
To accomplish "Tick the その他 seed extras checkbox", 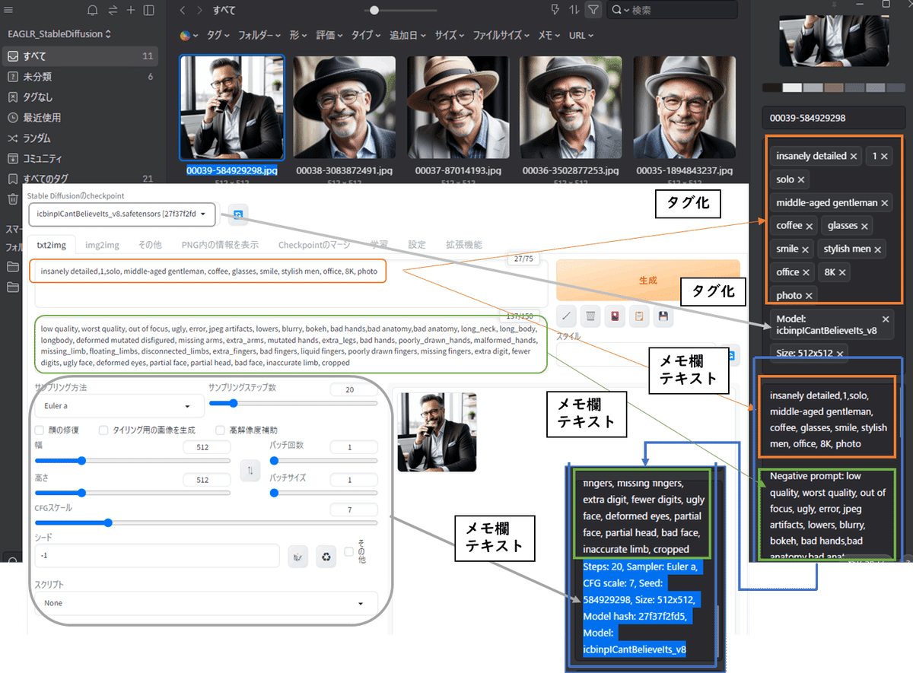I will pyautogui.click(x=348, y=551).
